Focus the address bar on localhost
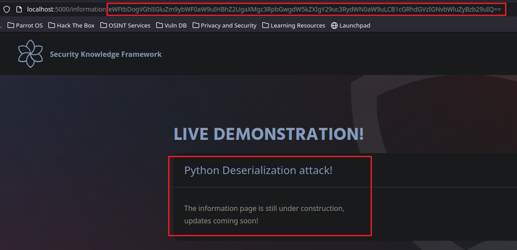 (40, 9)
